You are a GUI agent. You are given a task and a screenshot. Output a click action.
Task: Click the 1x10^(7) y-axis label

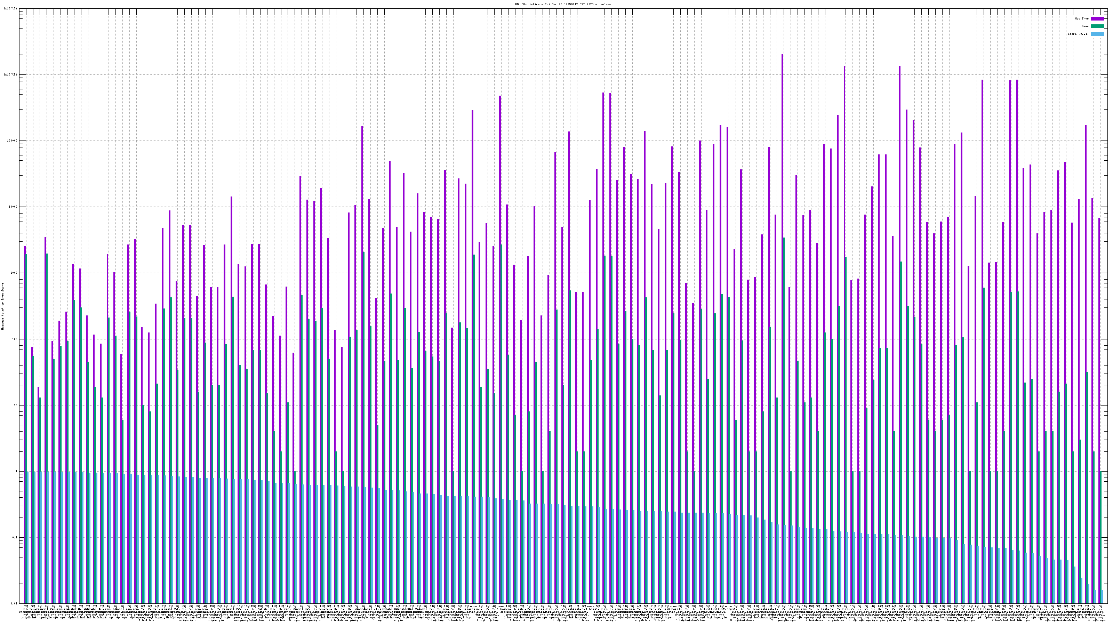10,9
